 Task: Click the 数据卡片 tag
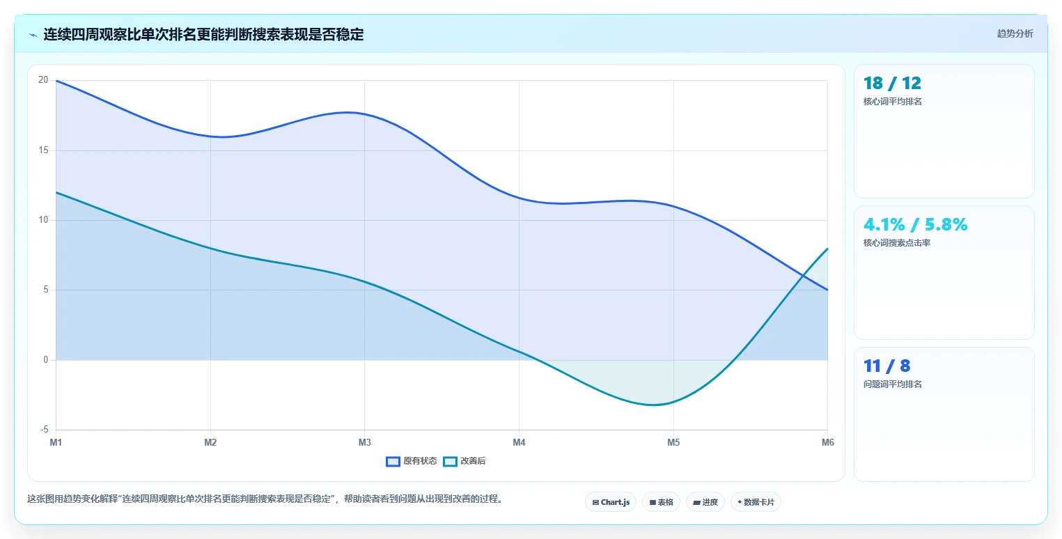point(756,502)
